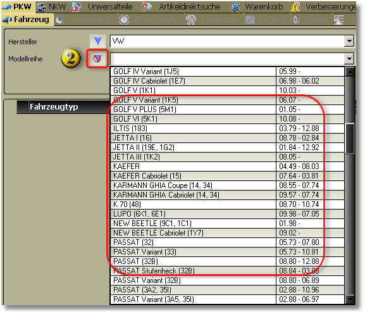The height and width of the screenshot is (314, 365).
Task: Select JETTA III (1K2)
Action: [x=227, y=157]
